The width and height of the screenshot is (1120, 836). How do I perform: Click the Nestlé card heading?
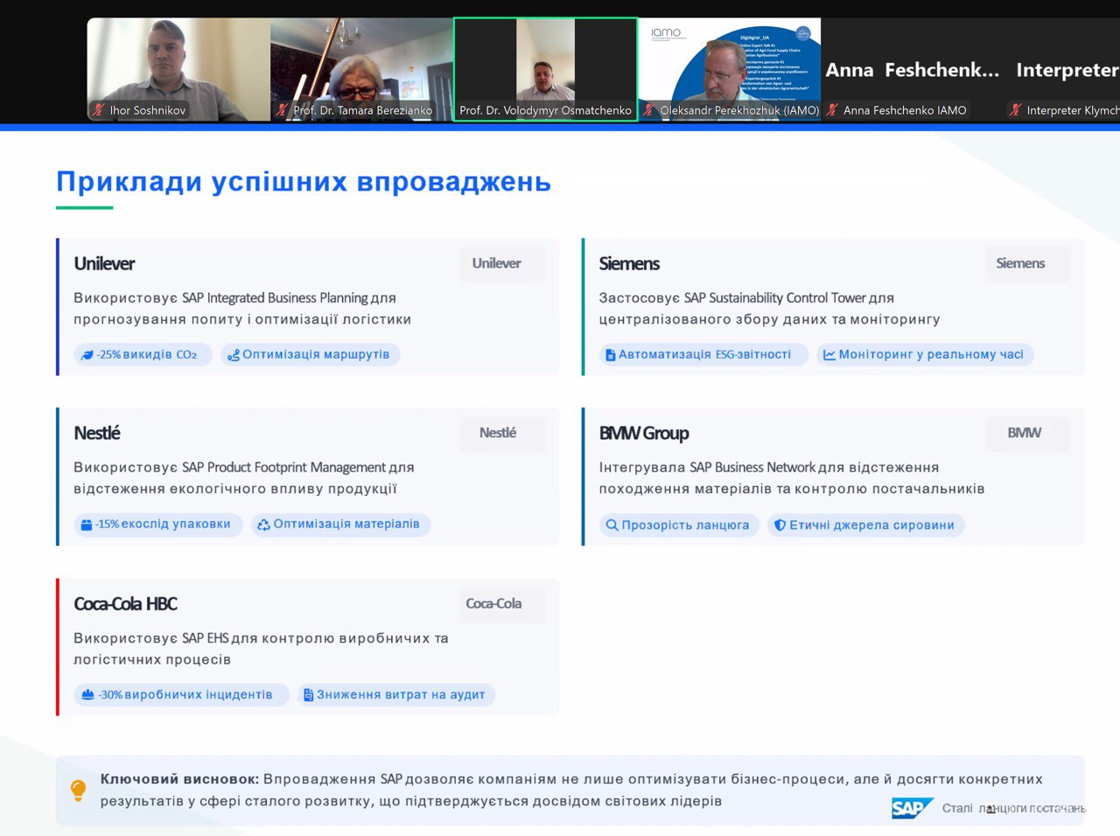coord(97,433)
